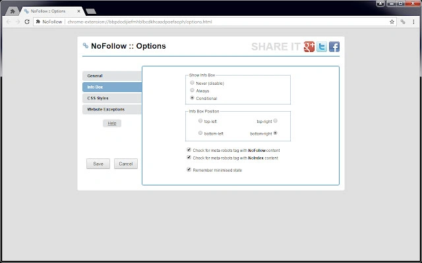
Task: Go to Website Exceptions tab
Action: pyautogui.click(x=112, y=110)
